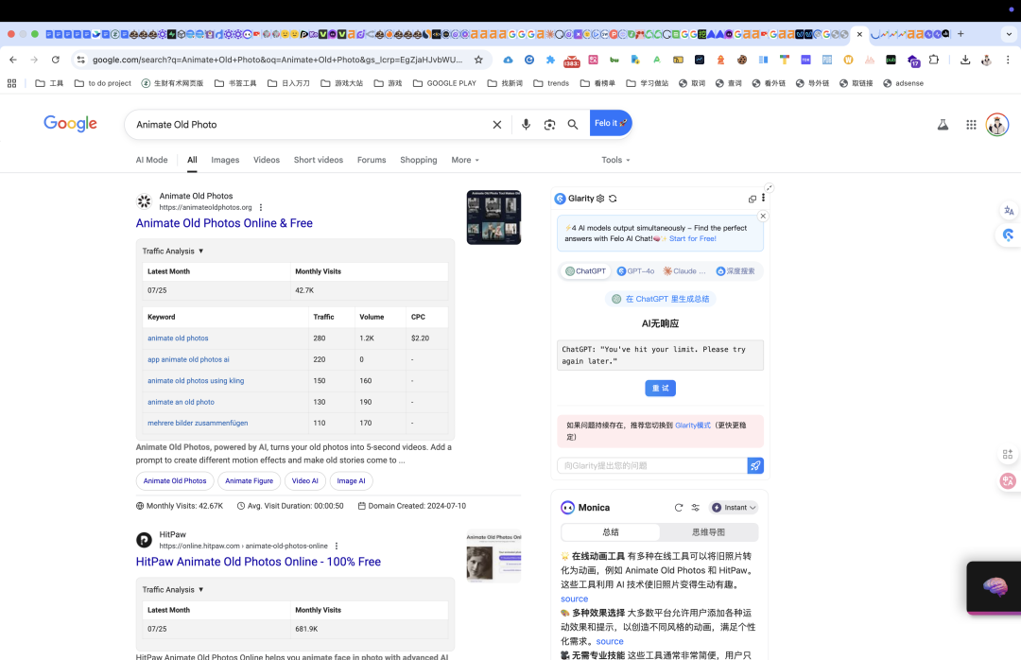Screen dimensions: 1021x660
Task: Click Start for Free link
Action: (693, 238)
